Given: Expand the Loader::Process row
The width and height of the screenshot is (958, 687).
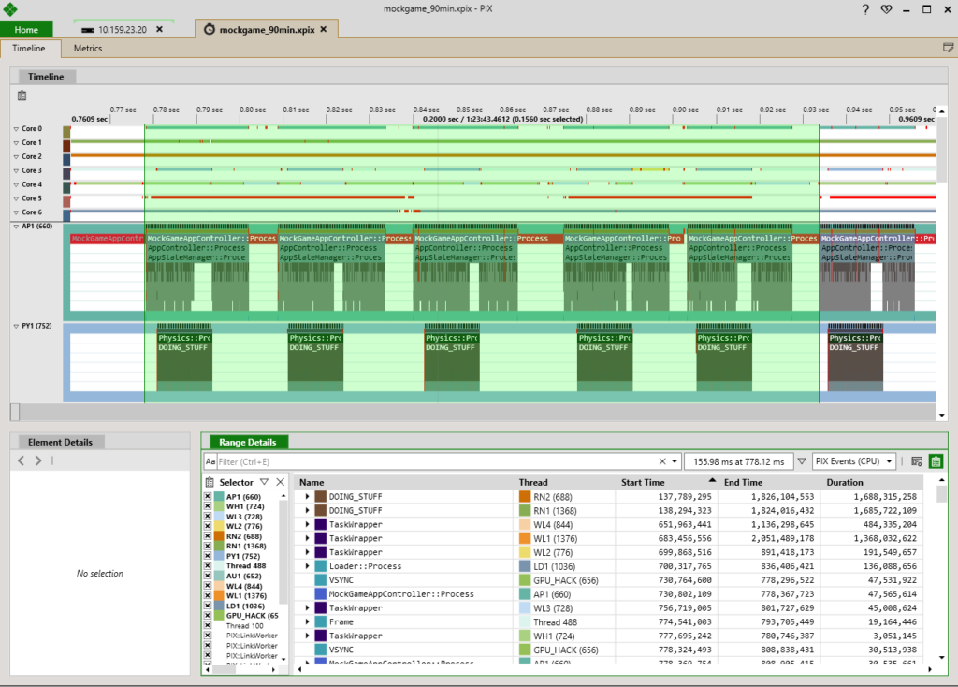Looking at the screenshot, I should 307,566.
